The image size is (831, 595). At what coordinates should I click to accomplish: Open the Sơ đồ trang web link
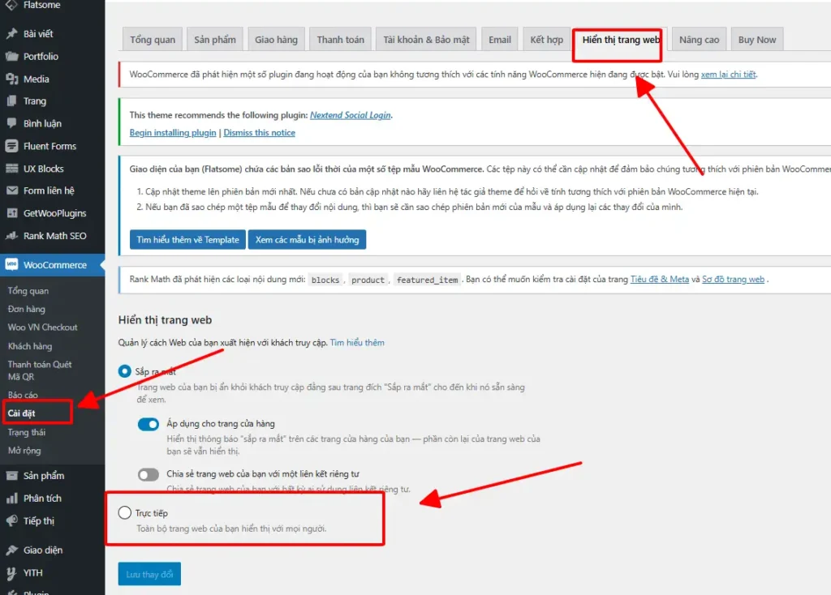pos(733,279)
